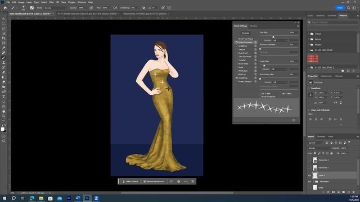360x202 pixels.
Task: Toggle the Smoothing checkbox
Action: (x=236, y=78)
